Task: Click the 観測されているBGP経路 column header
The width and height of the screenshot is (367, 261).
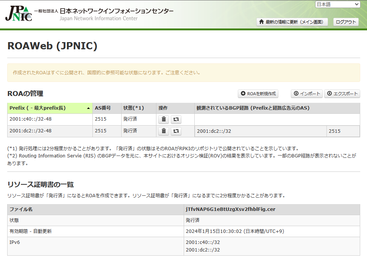Action: coord(277,108)
